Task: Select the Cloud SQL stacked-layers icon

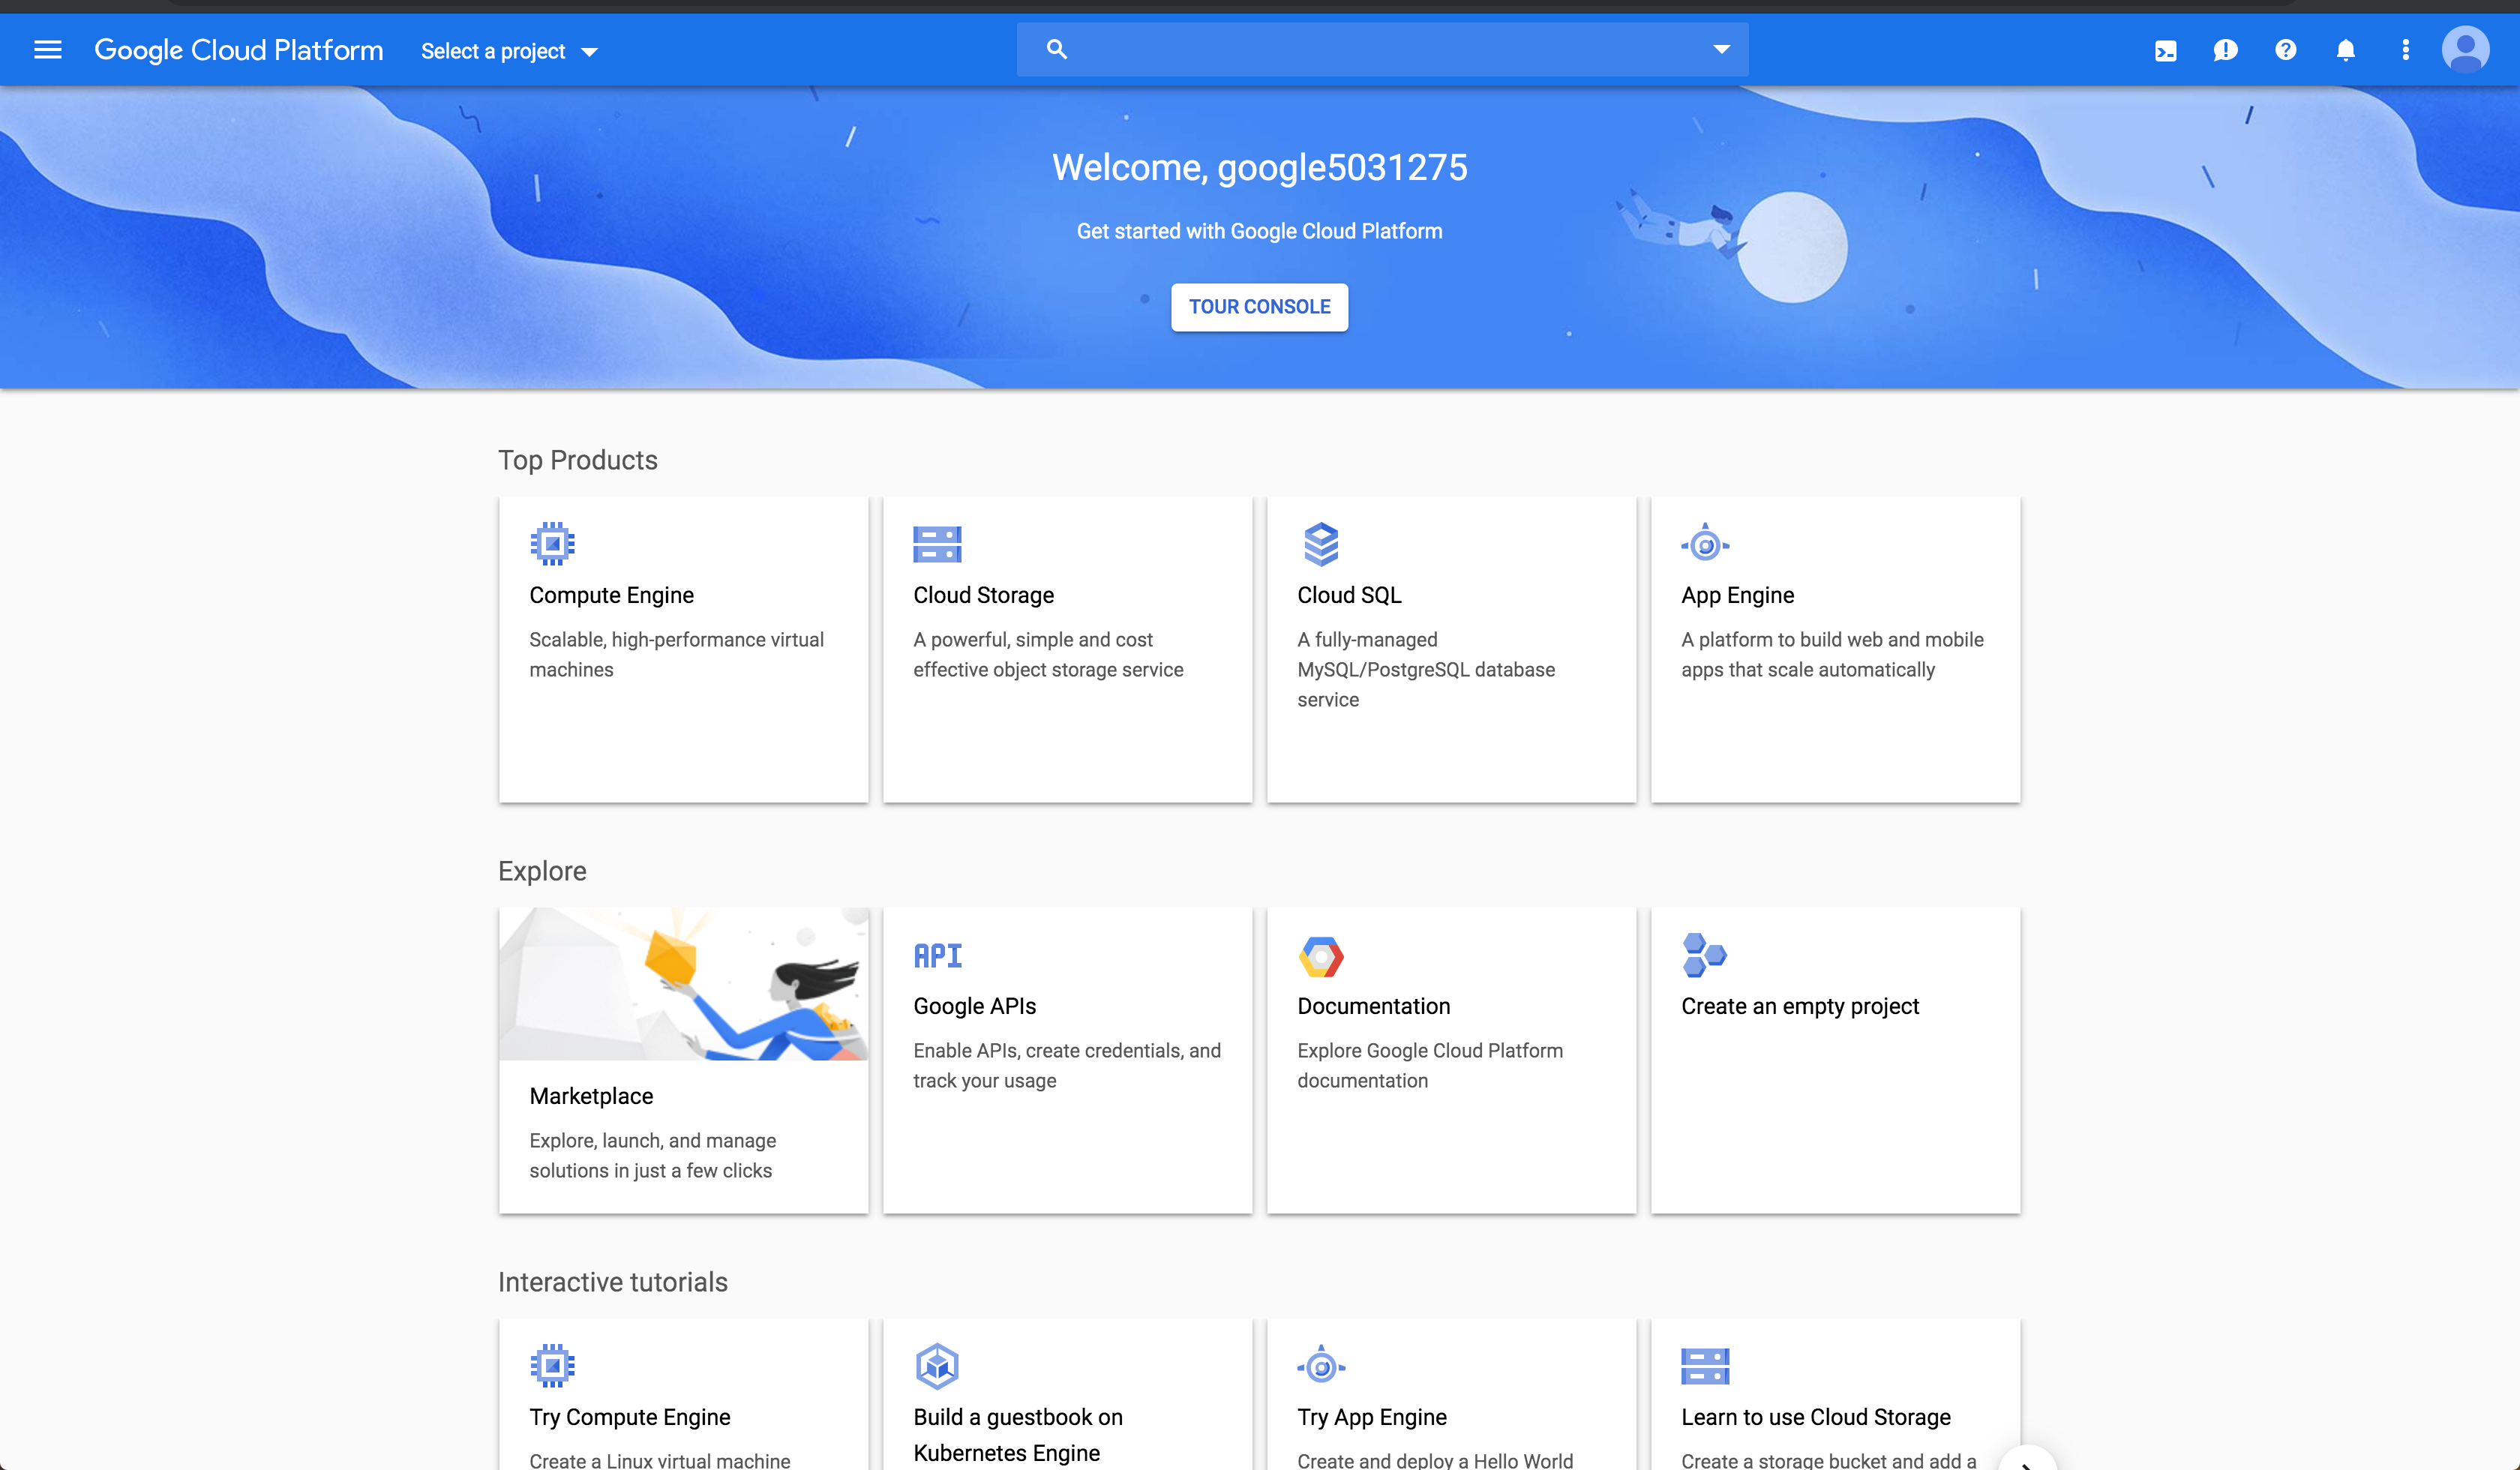Action: pyautogui.click(x=1321, y=543)
